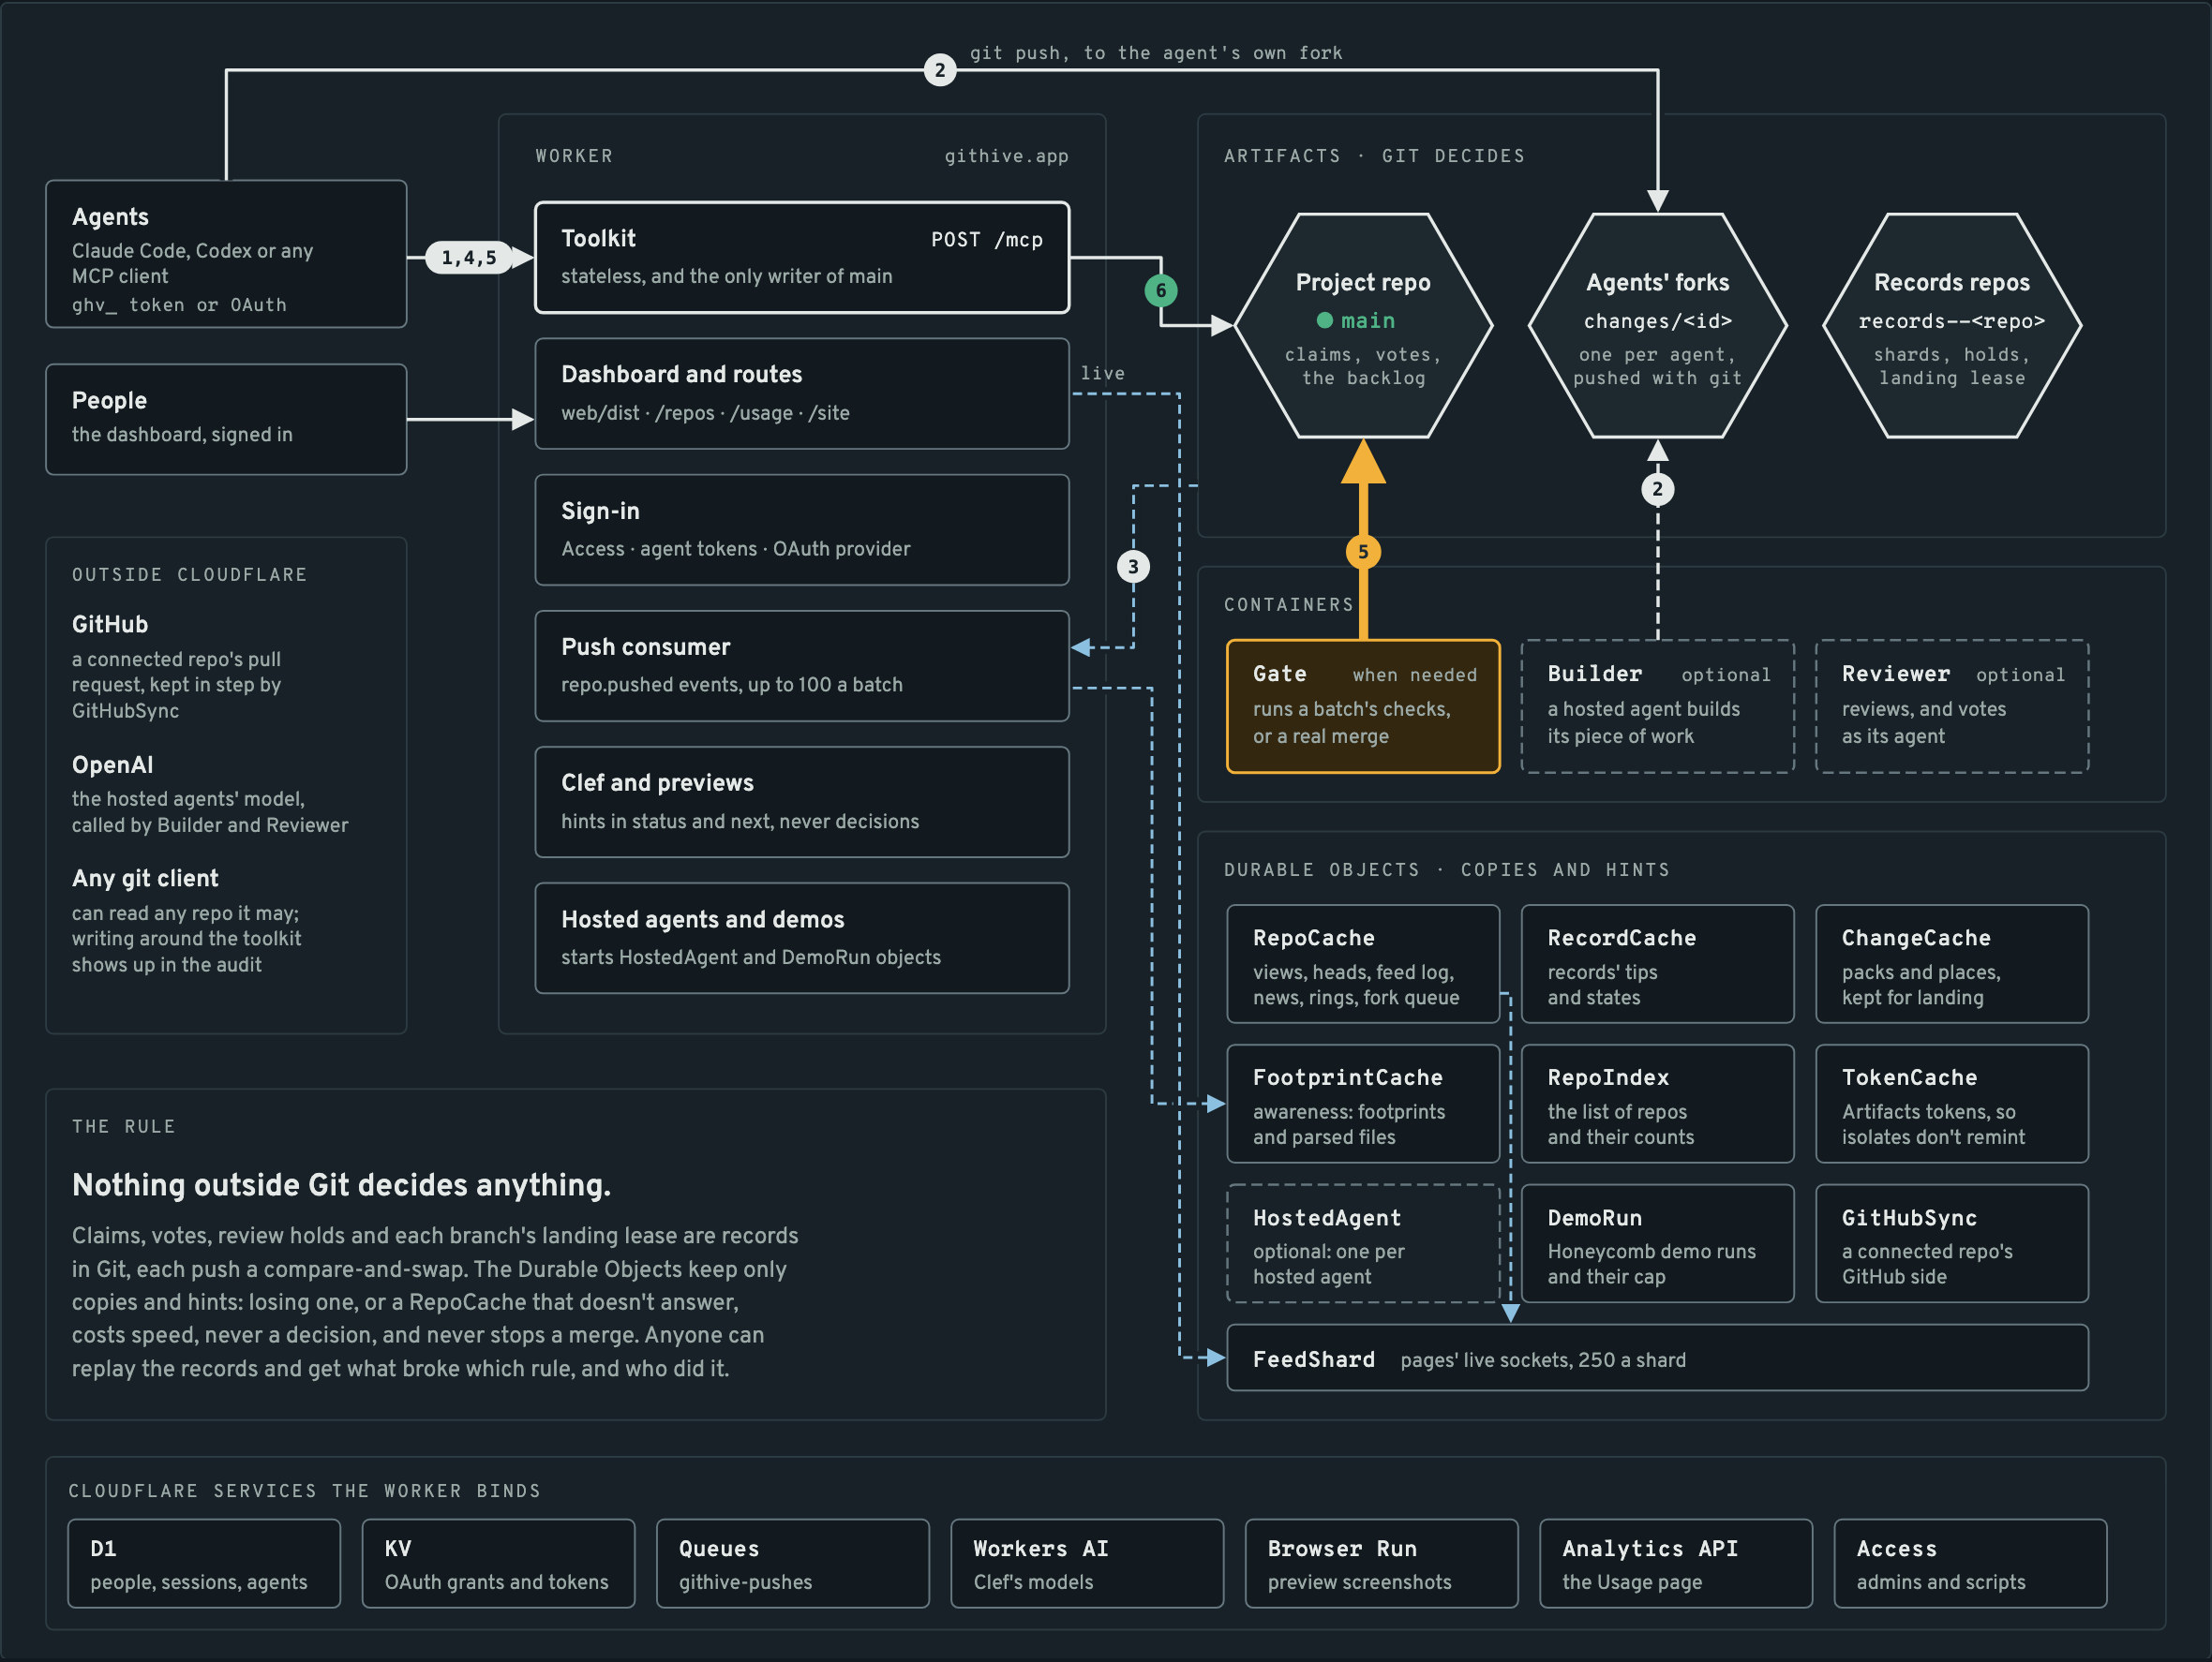Select the 'Any git client' heading
The width and height of the screenshot is (2212, 1662).
coord(145,879)
